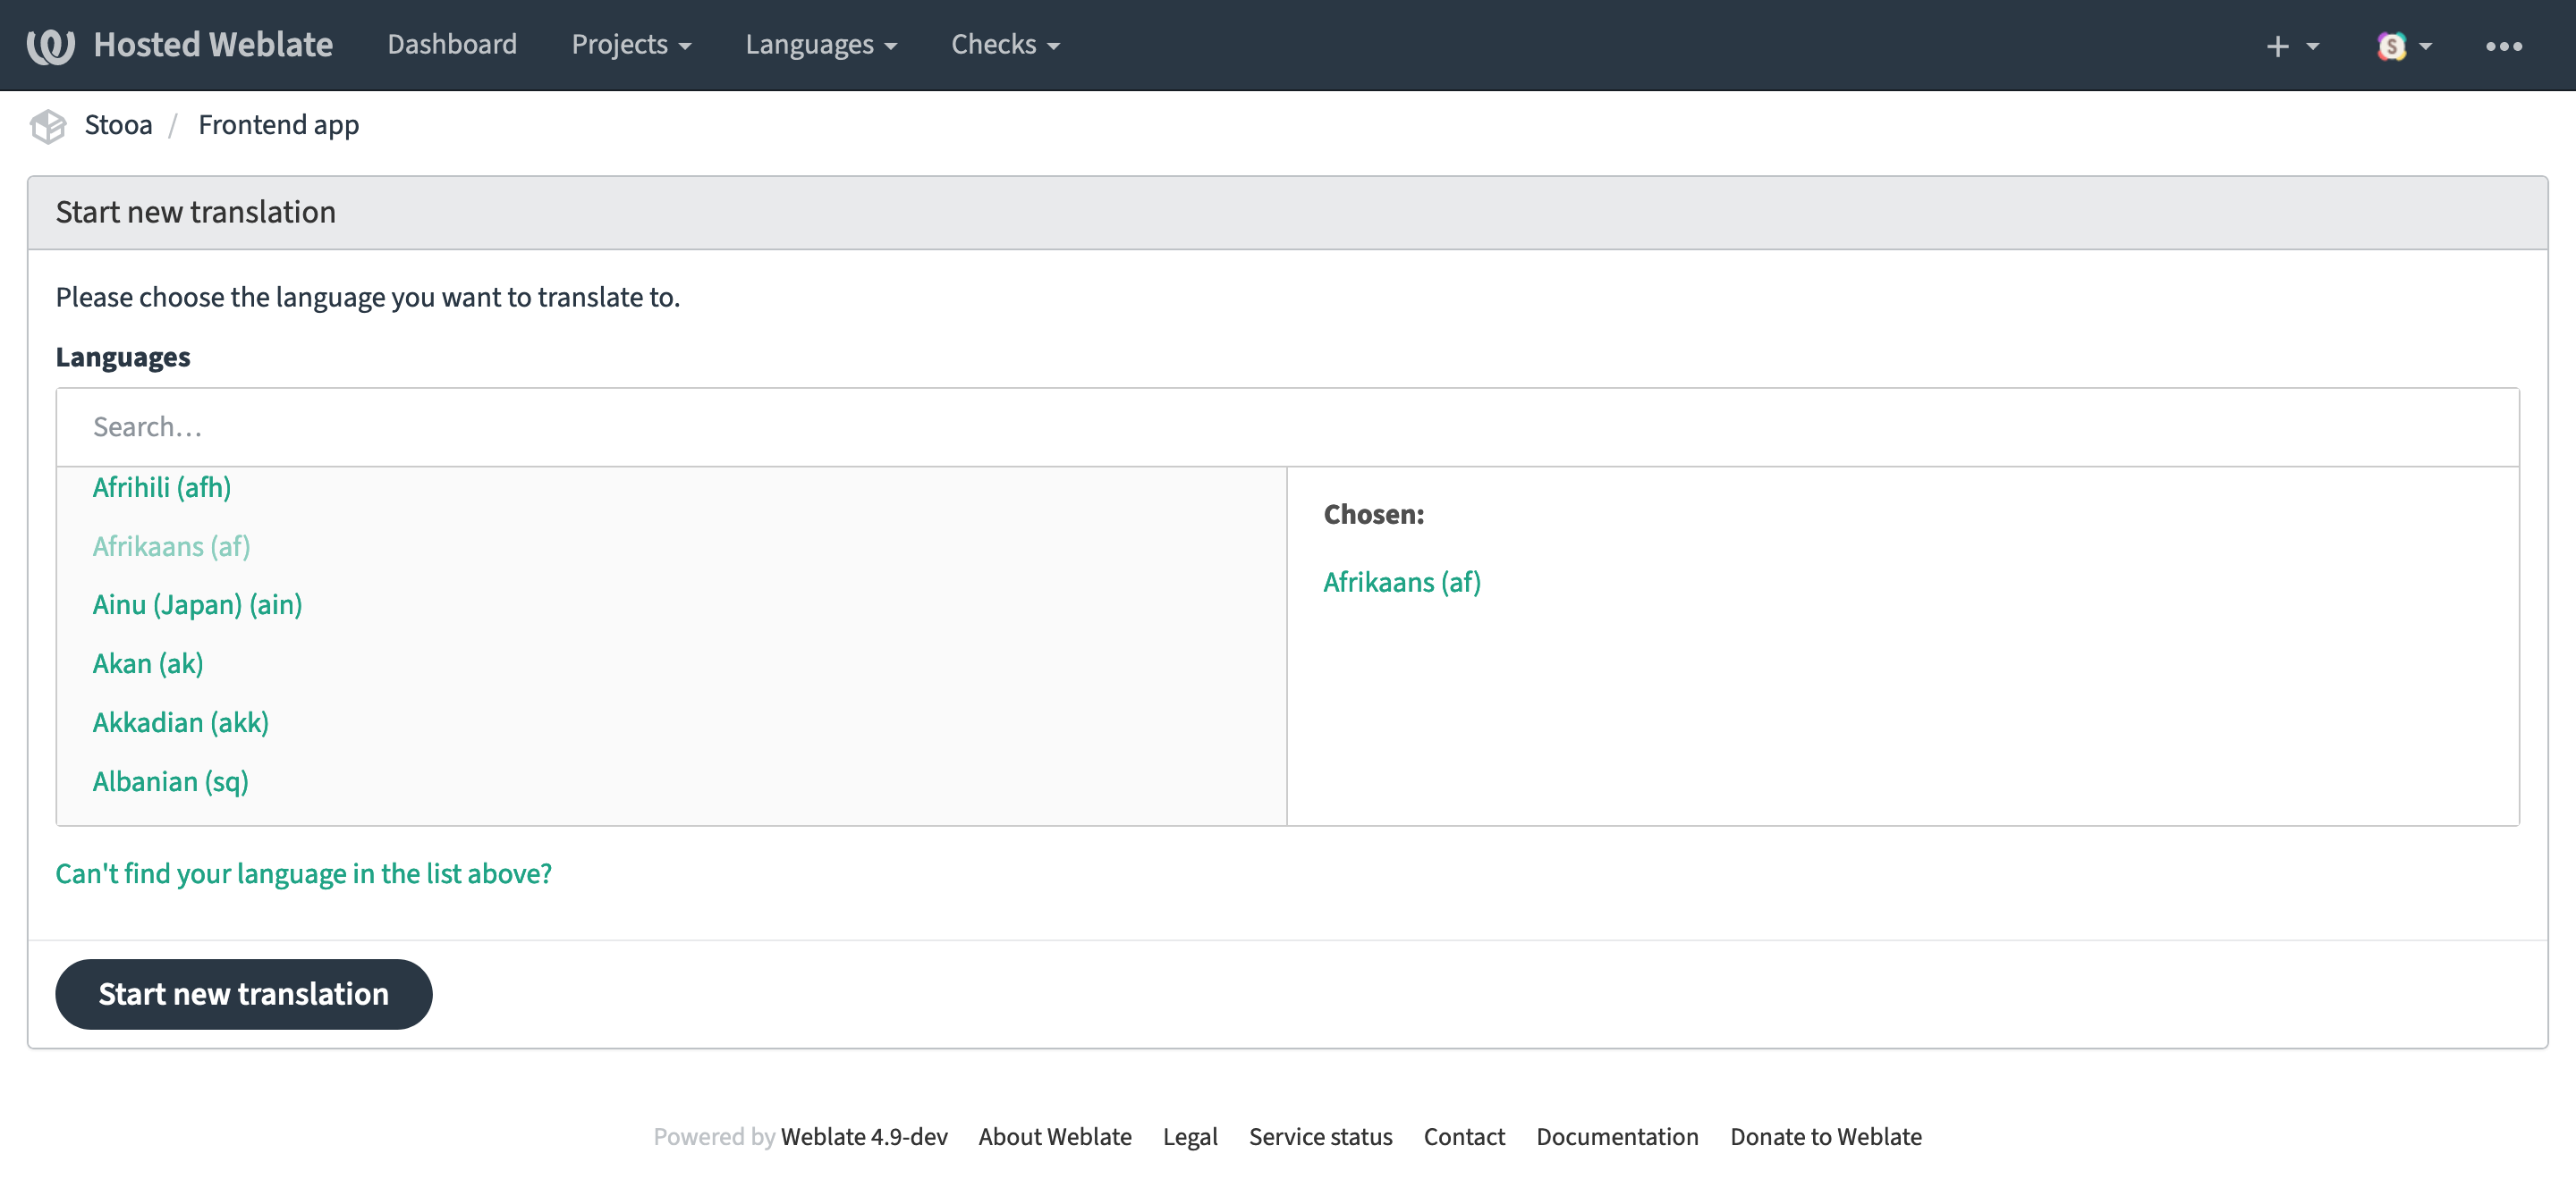Open the plus add menu
2576x1196 pixels.
click(x=2291, y=46)
